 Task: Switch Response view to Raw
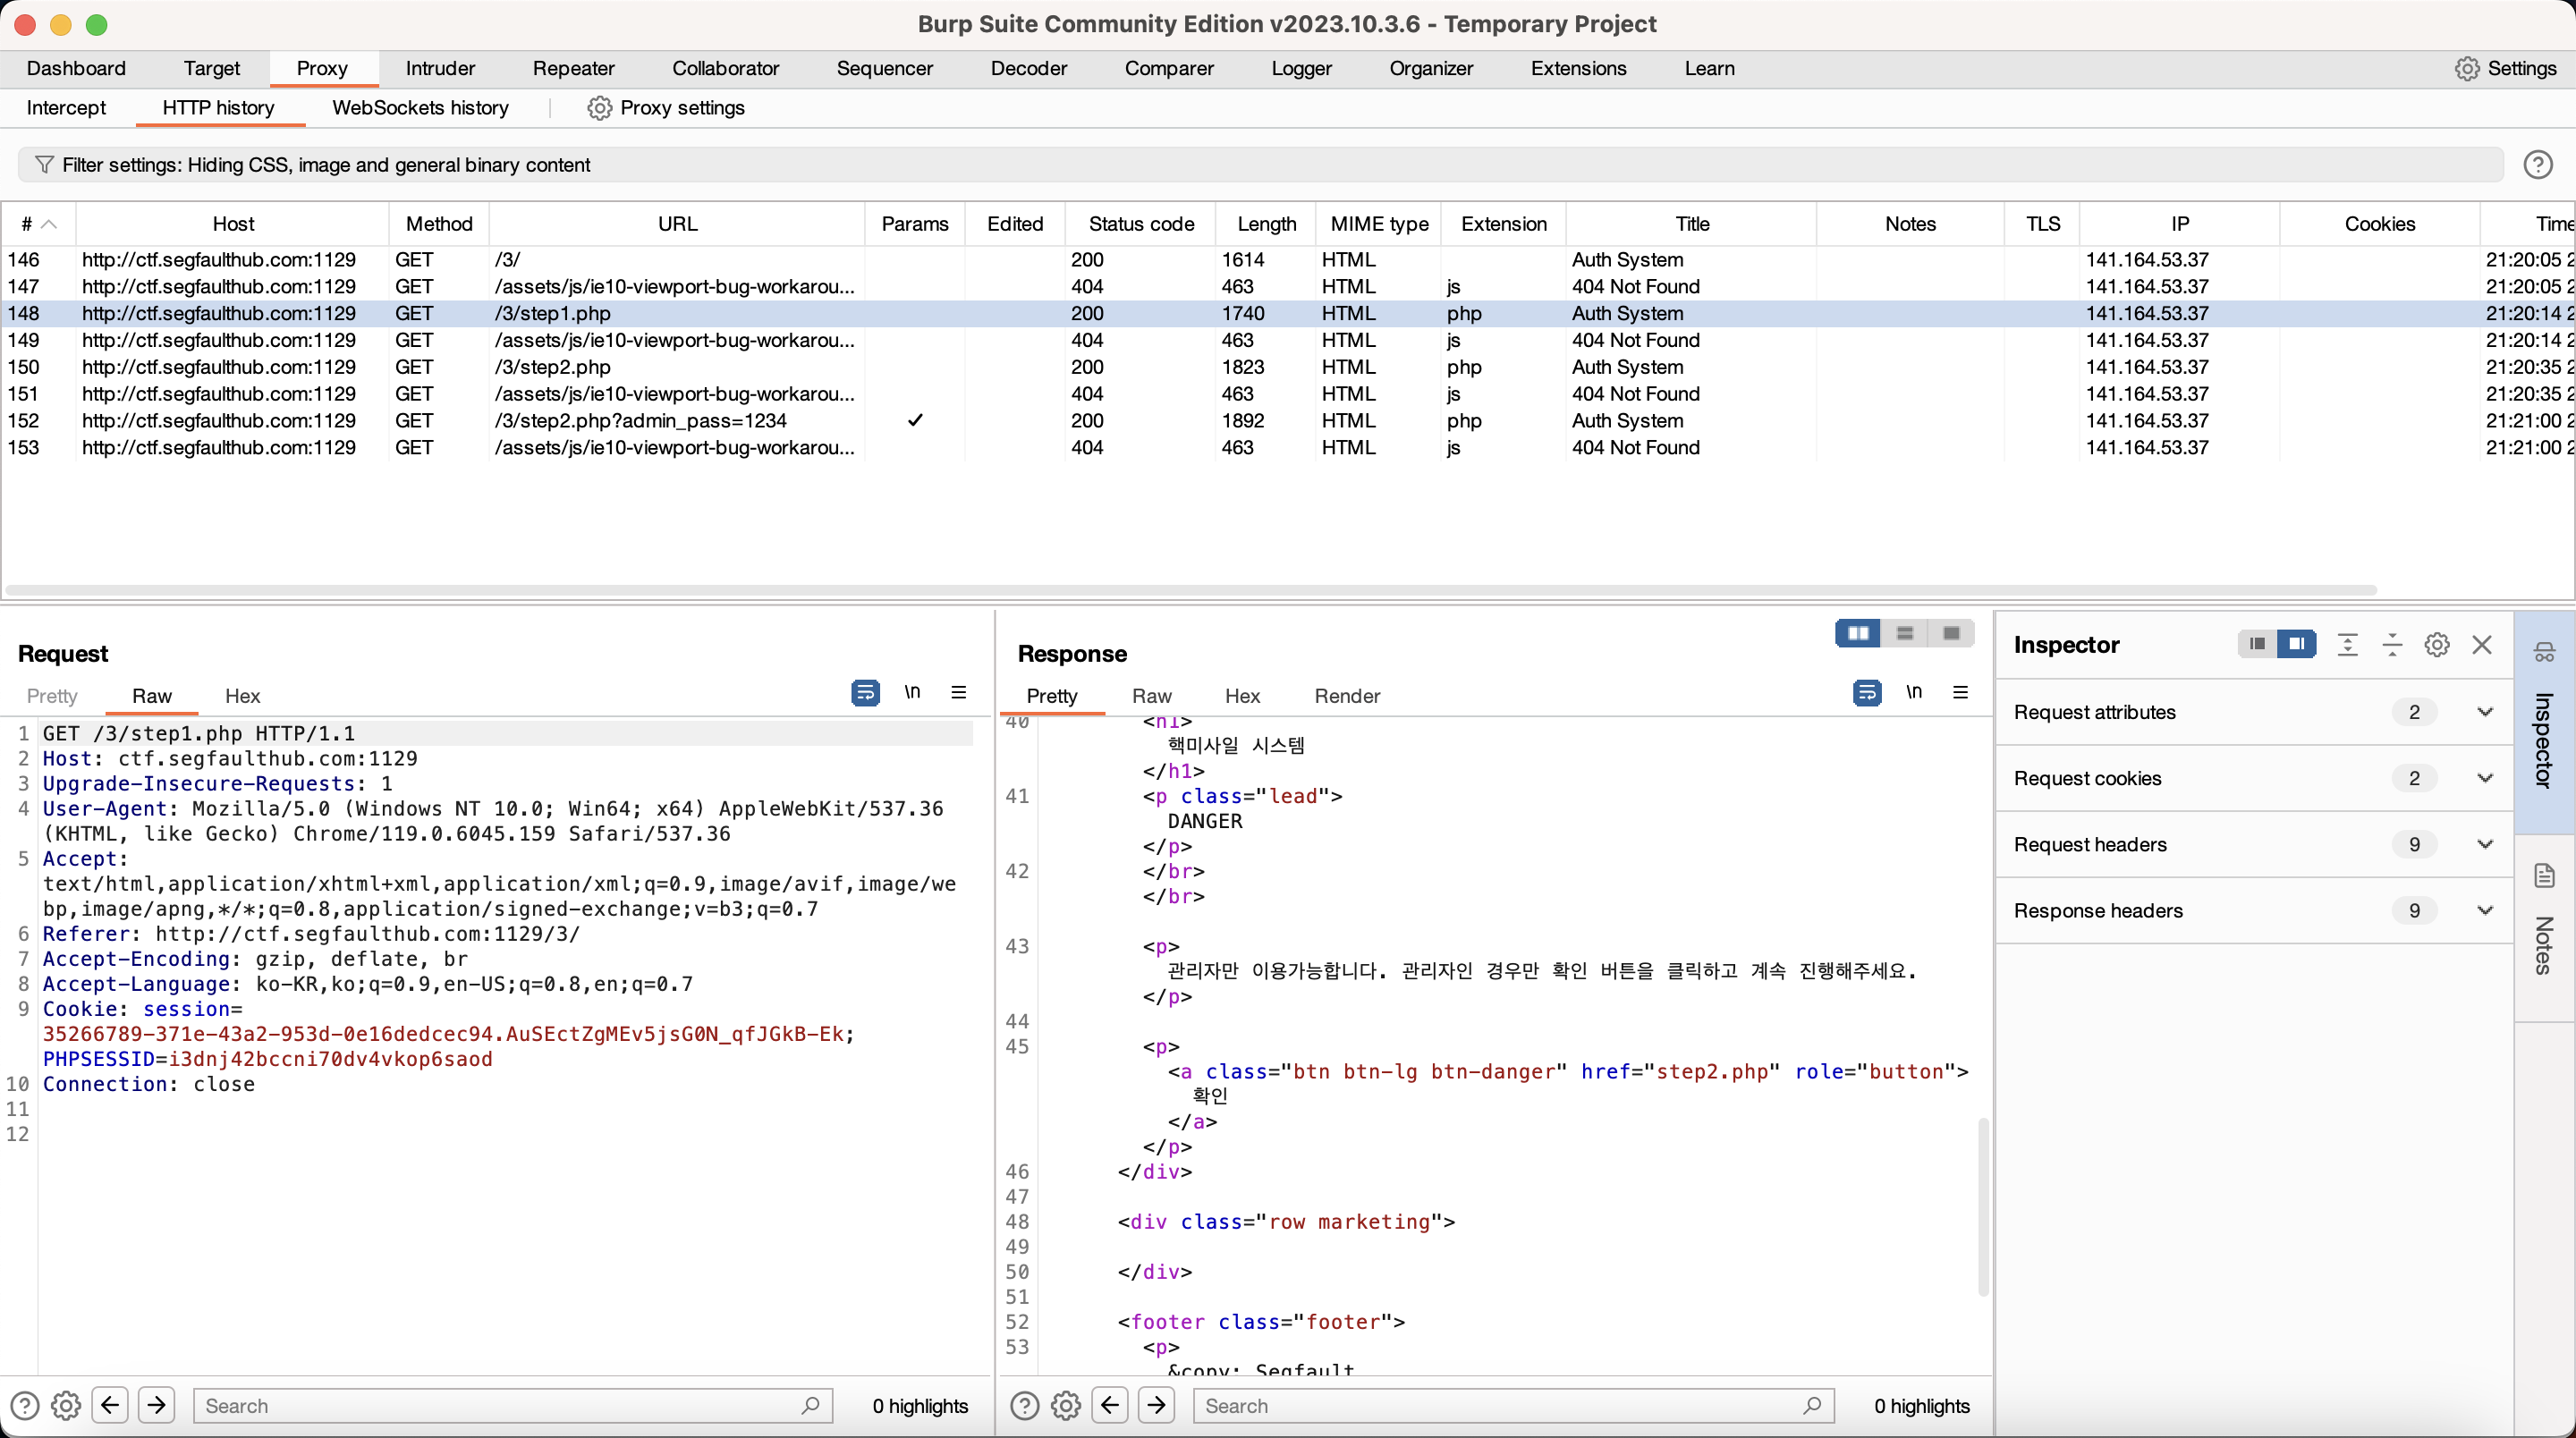1151,696
